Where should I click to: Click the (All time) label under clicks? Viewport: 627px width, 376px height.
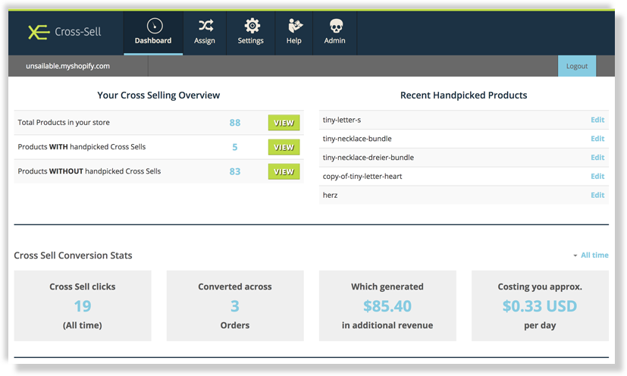point(83,326)
